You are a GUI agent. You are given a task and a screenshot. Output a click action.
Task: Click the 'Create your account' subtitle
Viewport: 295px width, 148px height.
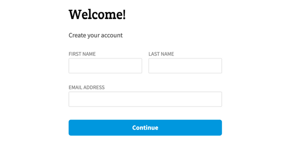96,35
